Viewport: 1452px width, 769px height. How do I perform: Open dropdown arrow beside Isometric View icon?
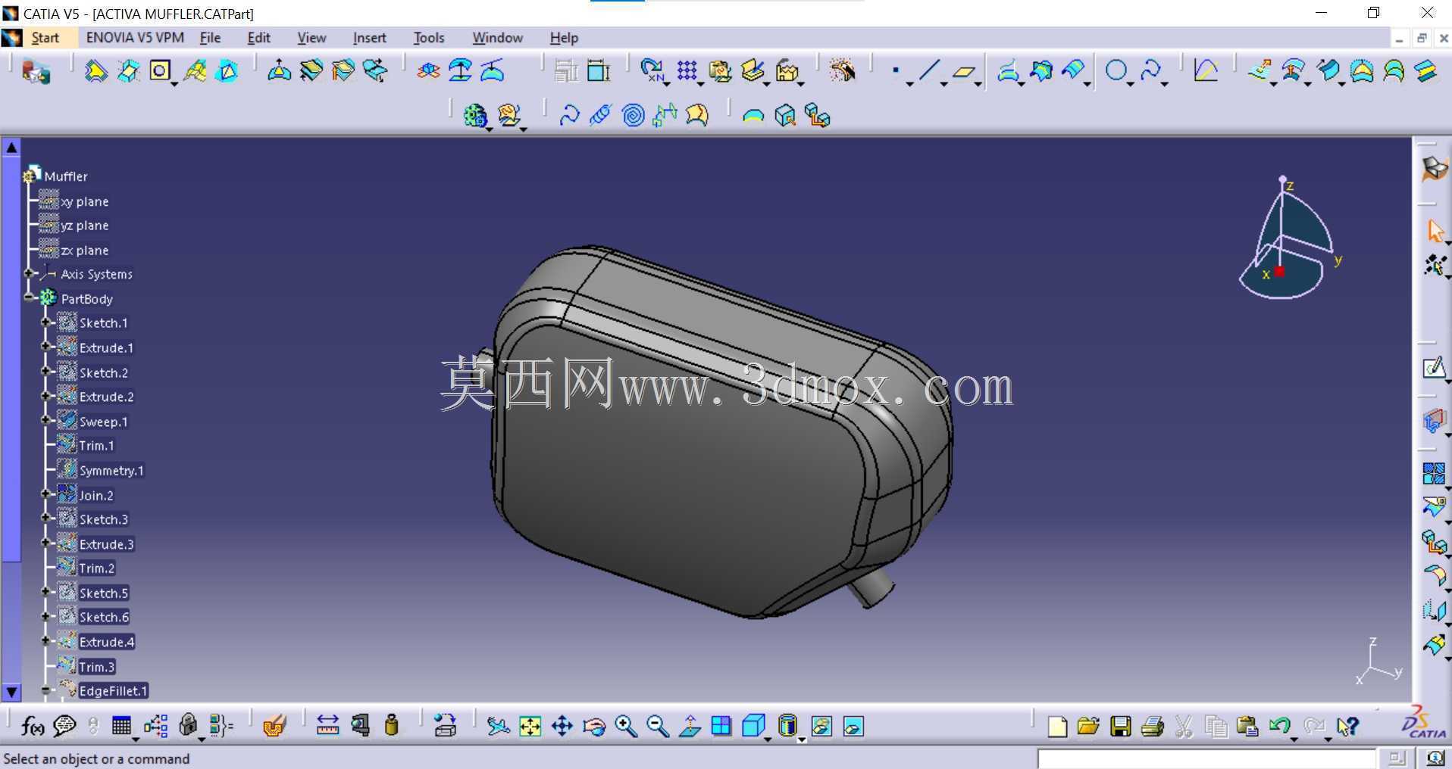coord(768,738)
